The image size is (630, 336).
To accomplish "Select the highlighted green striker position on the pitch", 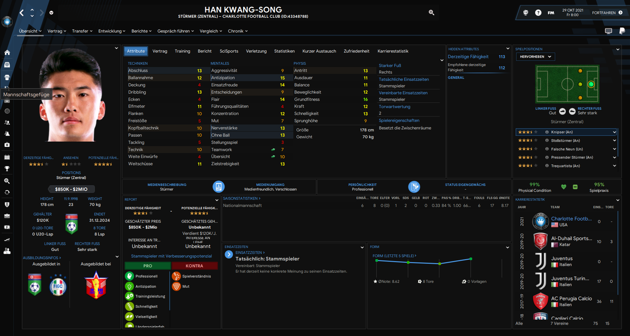I will [x=591, y=84].
